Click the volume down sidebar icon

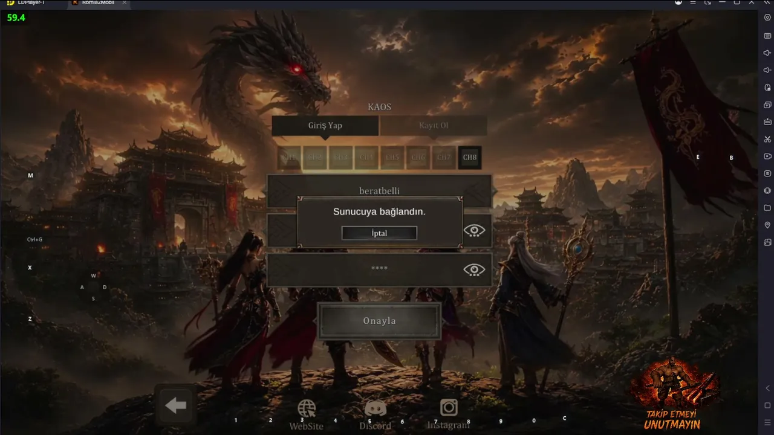tap(767, 70)
